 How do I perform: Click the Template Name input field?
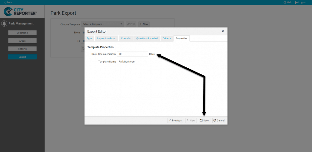(132, 62)
